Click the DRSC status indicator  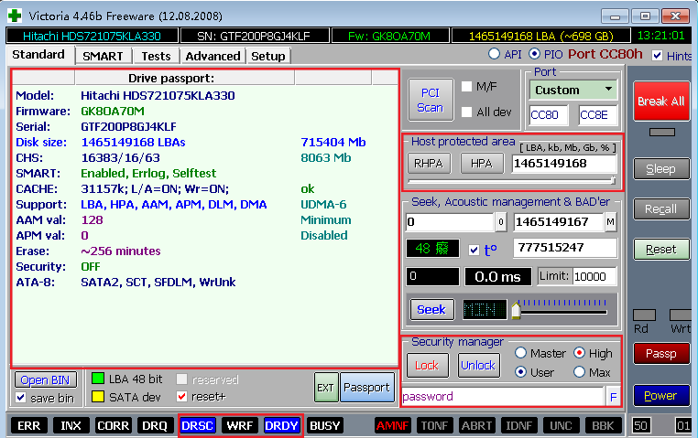tap(197, 425)
